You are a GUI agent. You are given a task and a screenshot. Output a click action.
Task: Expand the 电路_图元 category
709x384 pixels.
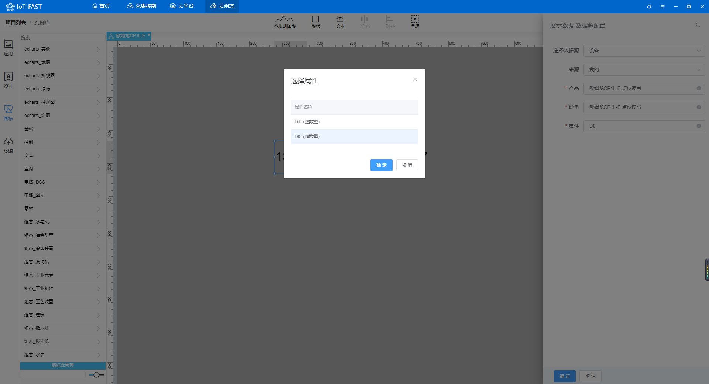point(62,195)
